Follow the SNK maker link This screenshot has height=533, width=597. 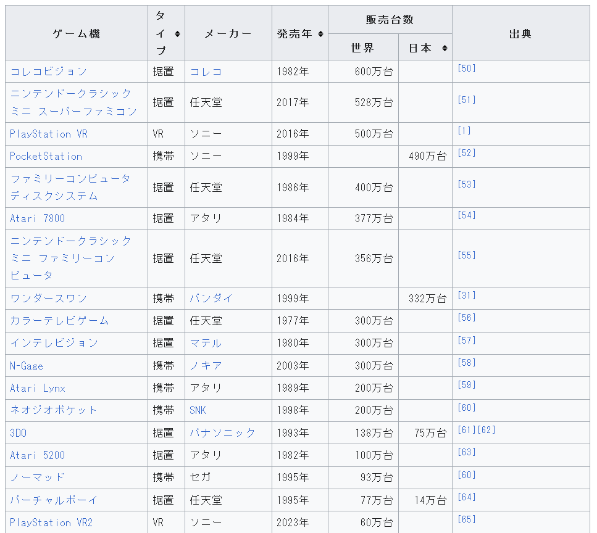click(x=198, y=410)
